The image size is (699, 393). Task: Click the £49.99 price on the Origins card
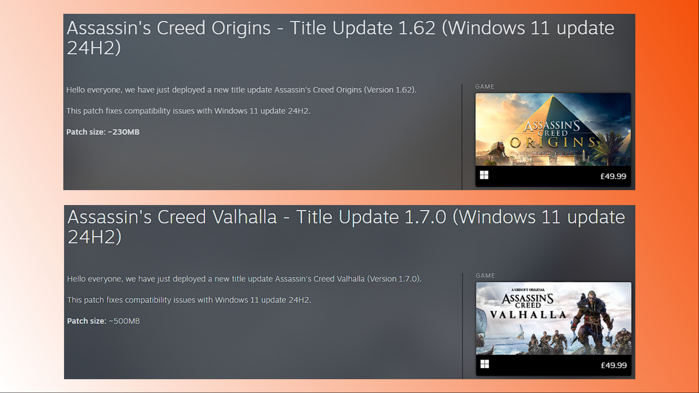pos(613,176)
